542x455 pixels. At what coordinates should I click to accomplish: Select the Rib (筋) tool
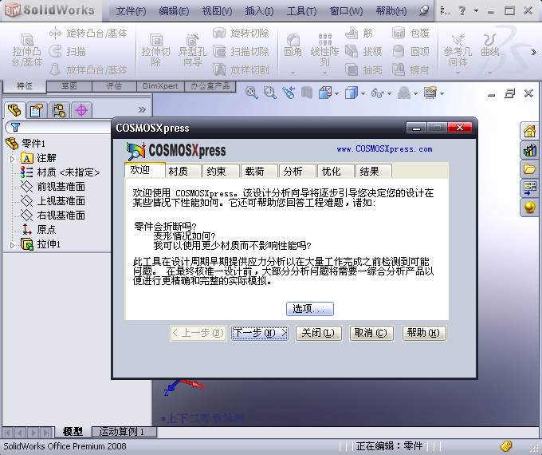click(359, 34)
